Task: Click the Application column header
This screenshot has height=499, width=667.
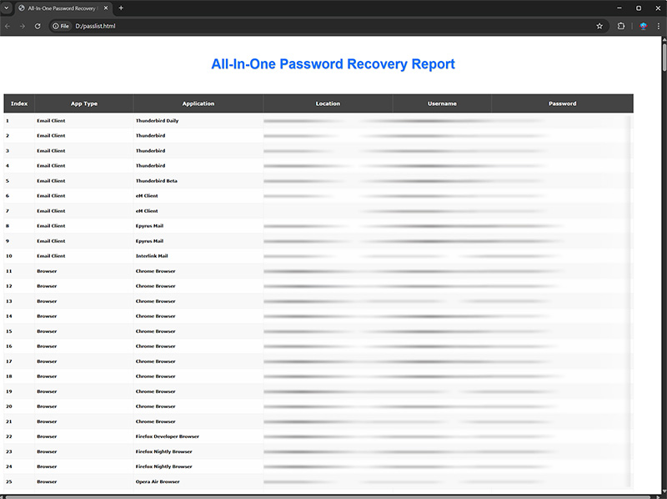Action: coord(198,103)
